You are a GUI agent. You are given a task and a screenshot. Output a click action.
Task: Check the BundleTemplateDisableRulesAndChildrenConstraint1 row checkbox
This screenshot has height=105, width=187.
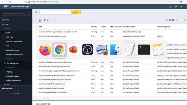tap(37, 75)
